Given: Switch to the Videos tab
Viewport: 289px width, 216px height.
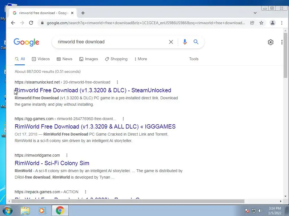Looking at the screenshot, I should coord(41,59).
